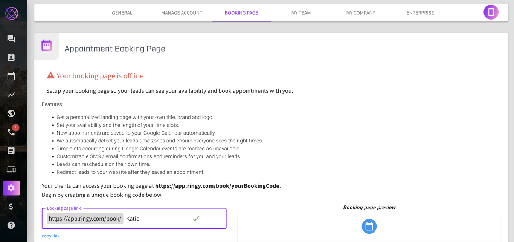Click the devices icon in the sidebar

pos(11,169)
